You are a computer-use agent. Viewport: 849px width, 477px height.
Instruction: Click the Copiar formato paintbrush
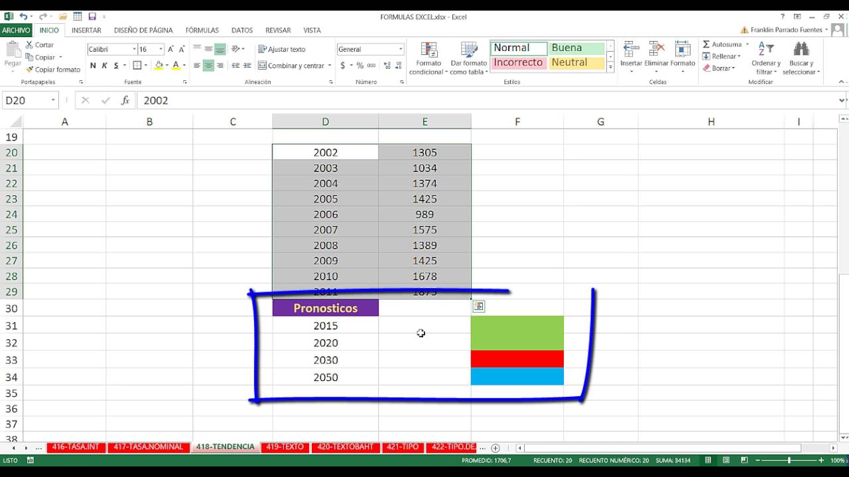29,69
